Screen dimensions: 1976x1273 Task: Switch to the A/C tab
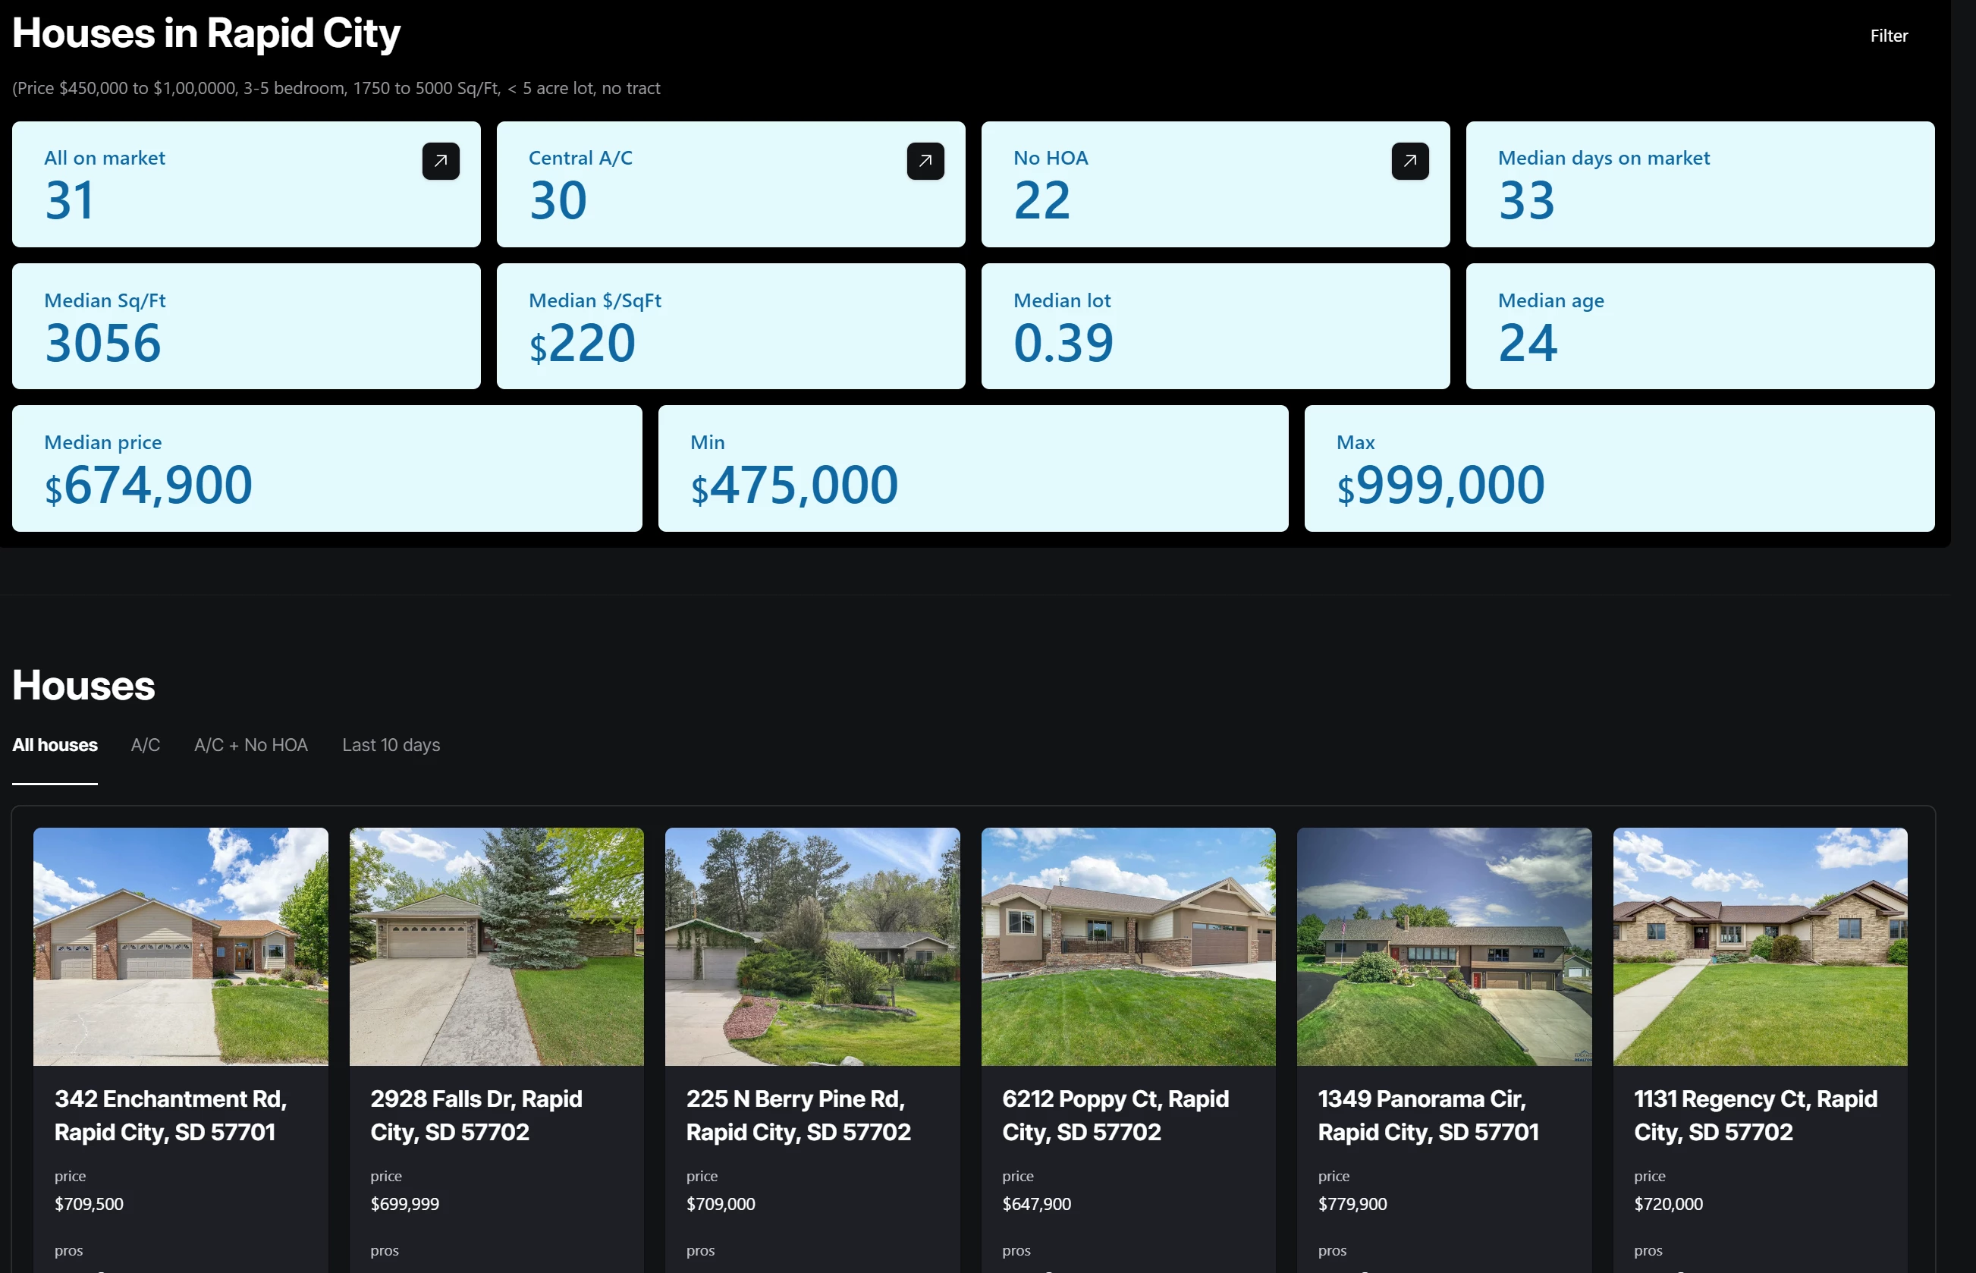click(x=146, y=745)
